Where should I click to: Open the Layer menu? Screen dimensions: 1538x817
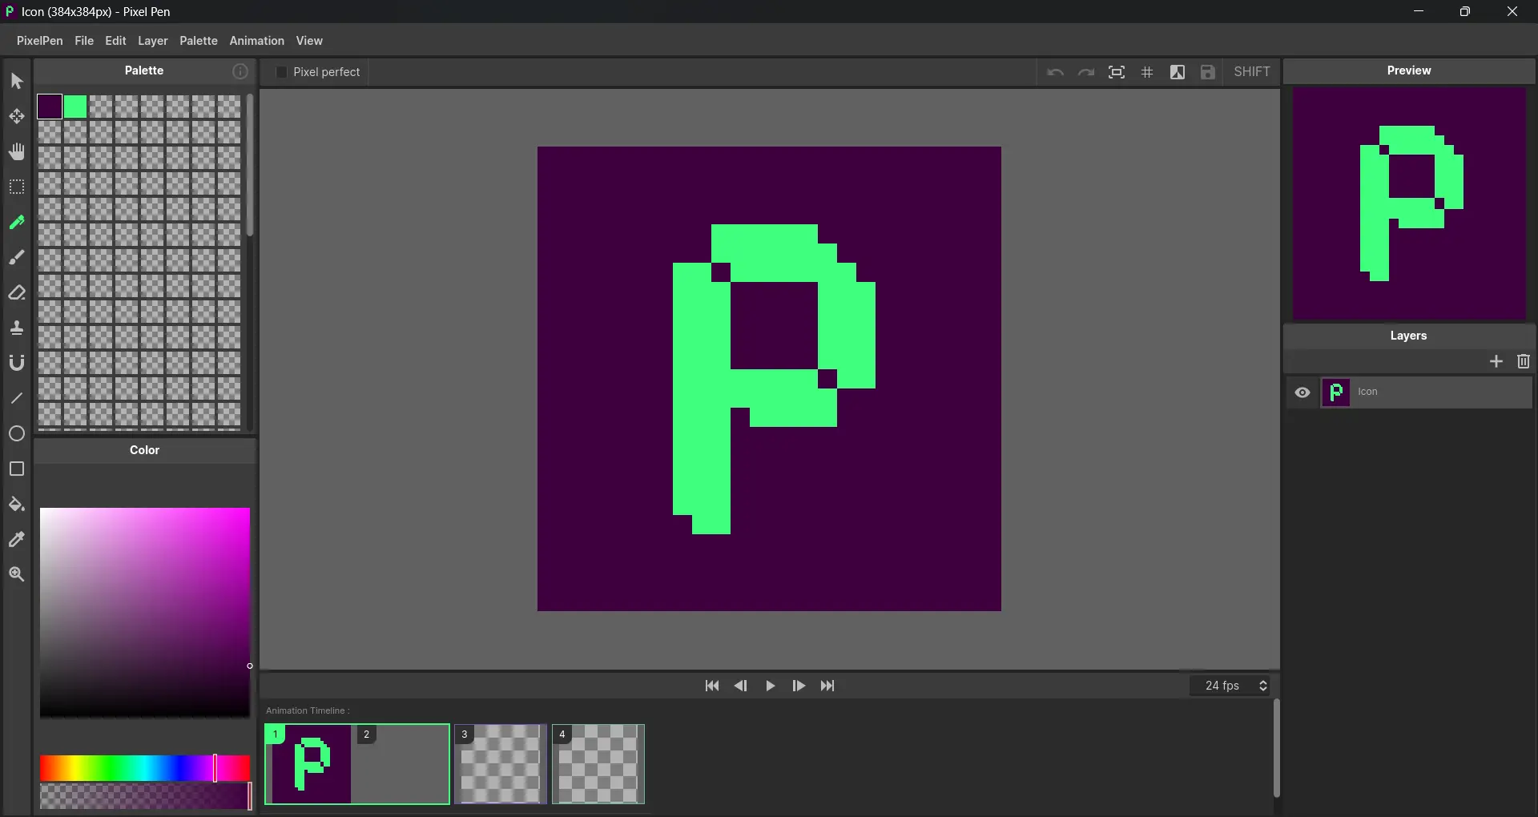click(x=153, y=41)
